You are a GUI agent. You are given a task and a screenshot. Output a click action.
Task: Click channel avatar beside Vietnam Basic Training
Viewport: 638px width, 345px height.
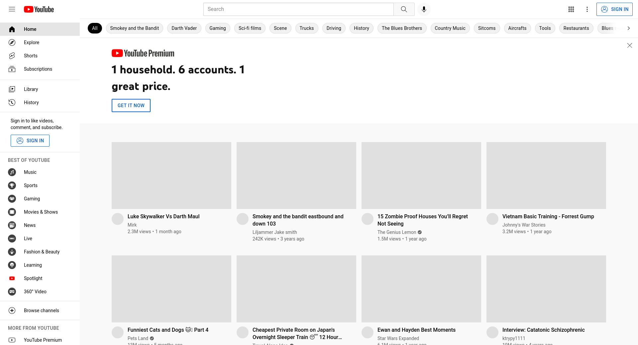pos(492,219)
